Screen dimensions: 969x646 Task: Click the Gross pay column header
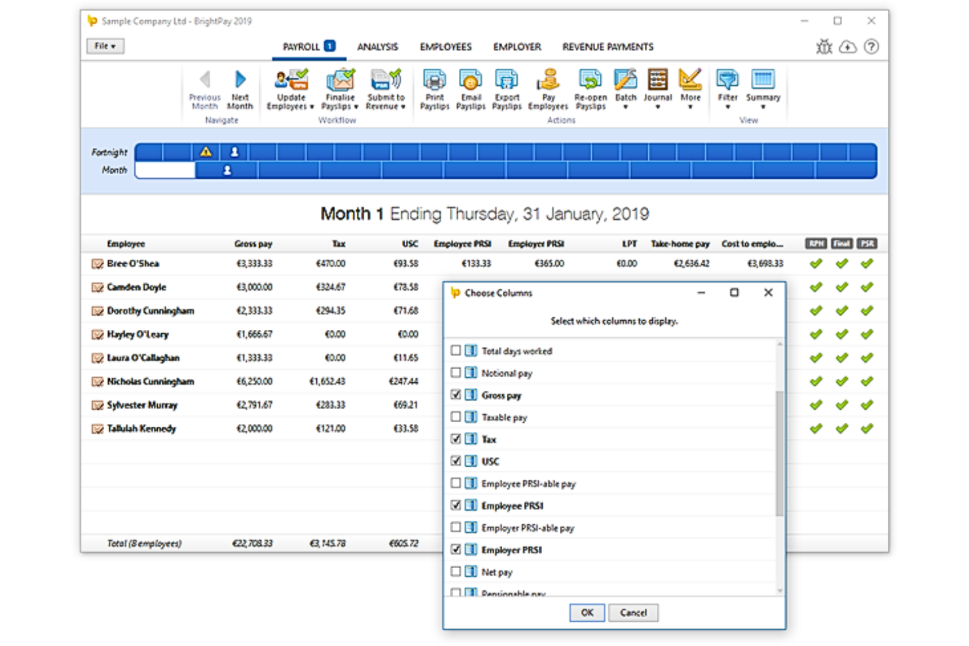(253, 243)
